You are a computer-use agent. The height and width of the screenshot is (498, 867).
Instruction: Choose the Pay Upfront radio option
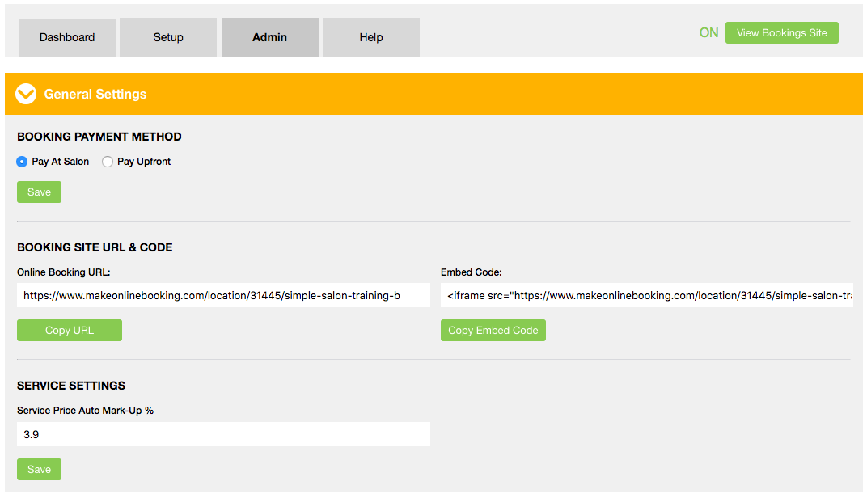coord(108,162)
